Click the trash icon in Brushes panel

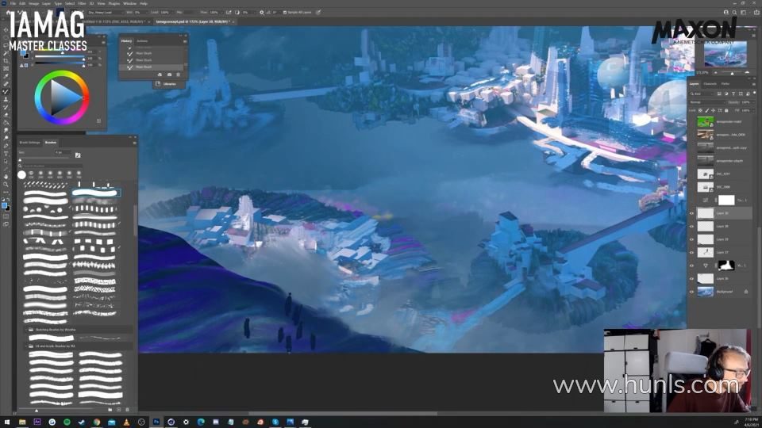[128, 410]
